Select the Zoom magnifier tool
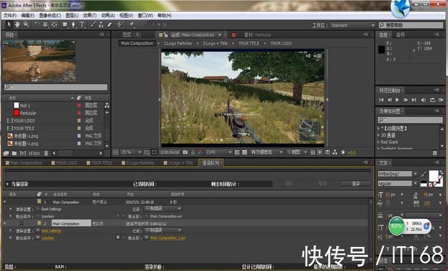This screenshot has width=448, height=271. click(26, 25)
